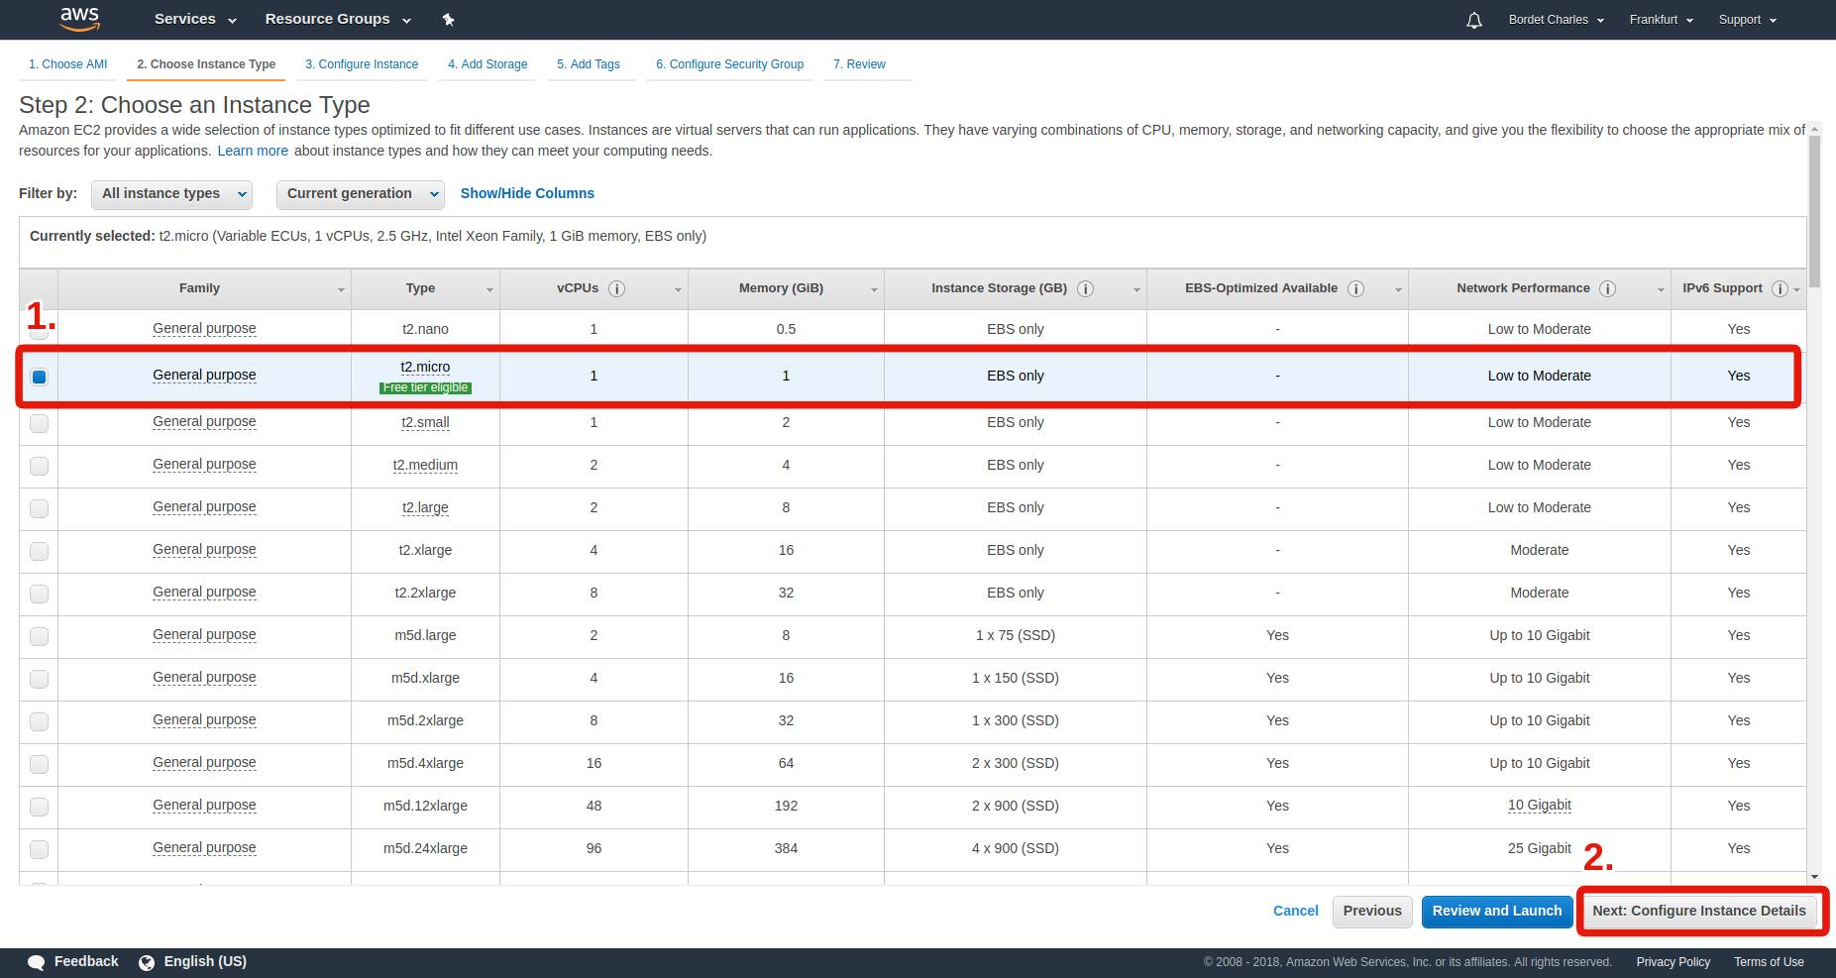Image resolution: width=1836 pixels, height=978 pixels.
Task: Click the Previous button
Action: pyautogui.click(x=1372, y=912)
